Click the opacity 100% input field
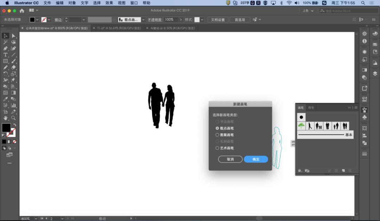The width and height of the screenshot is (380, 221). tap(172, 20)
